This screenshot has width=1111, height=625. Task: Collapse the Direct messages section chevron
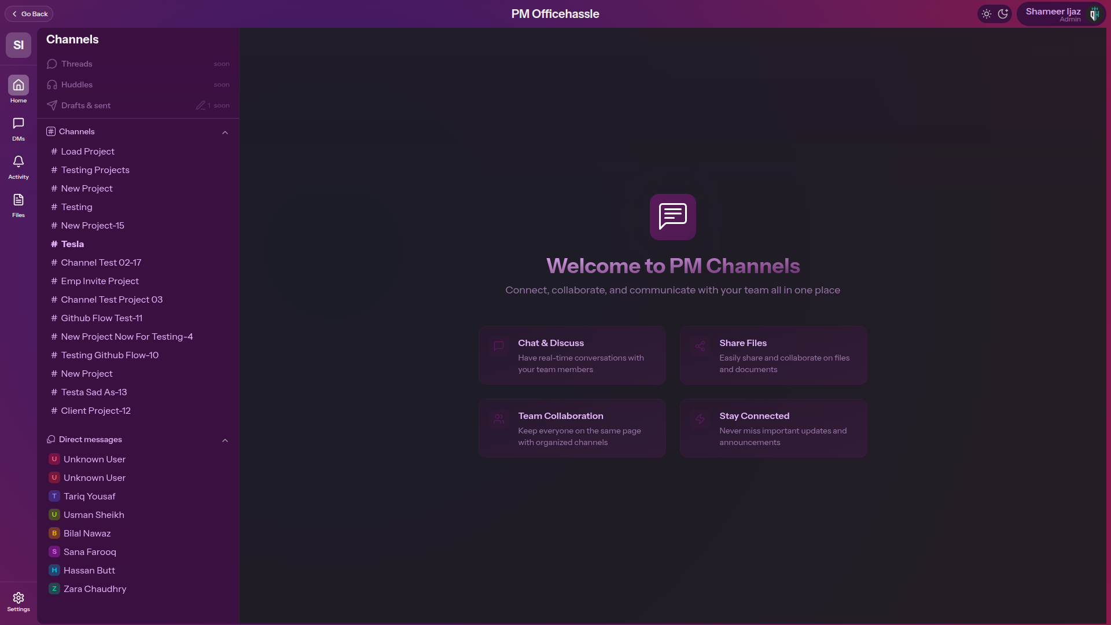click(x=225, y=440)
